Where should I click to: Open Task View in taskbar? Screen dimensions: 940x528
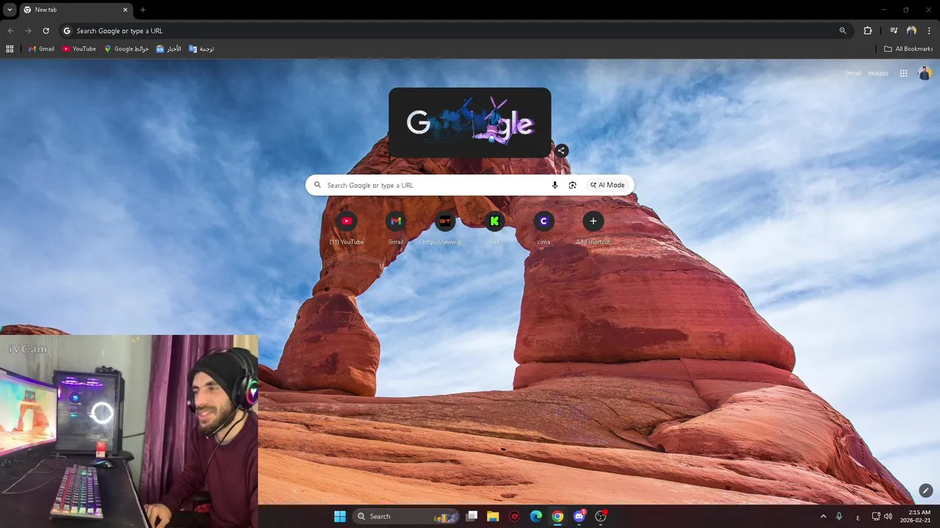pos(472,516)
